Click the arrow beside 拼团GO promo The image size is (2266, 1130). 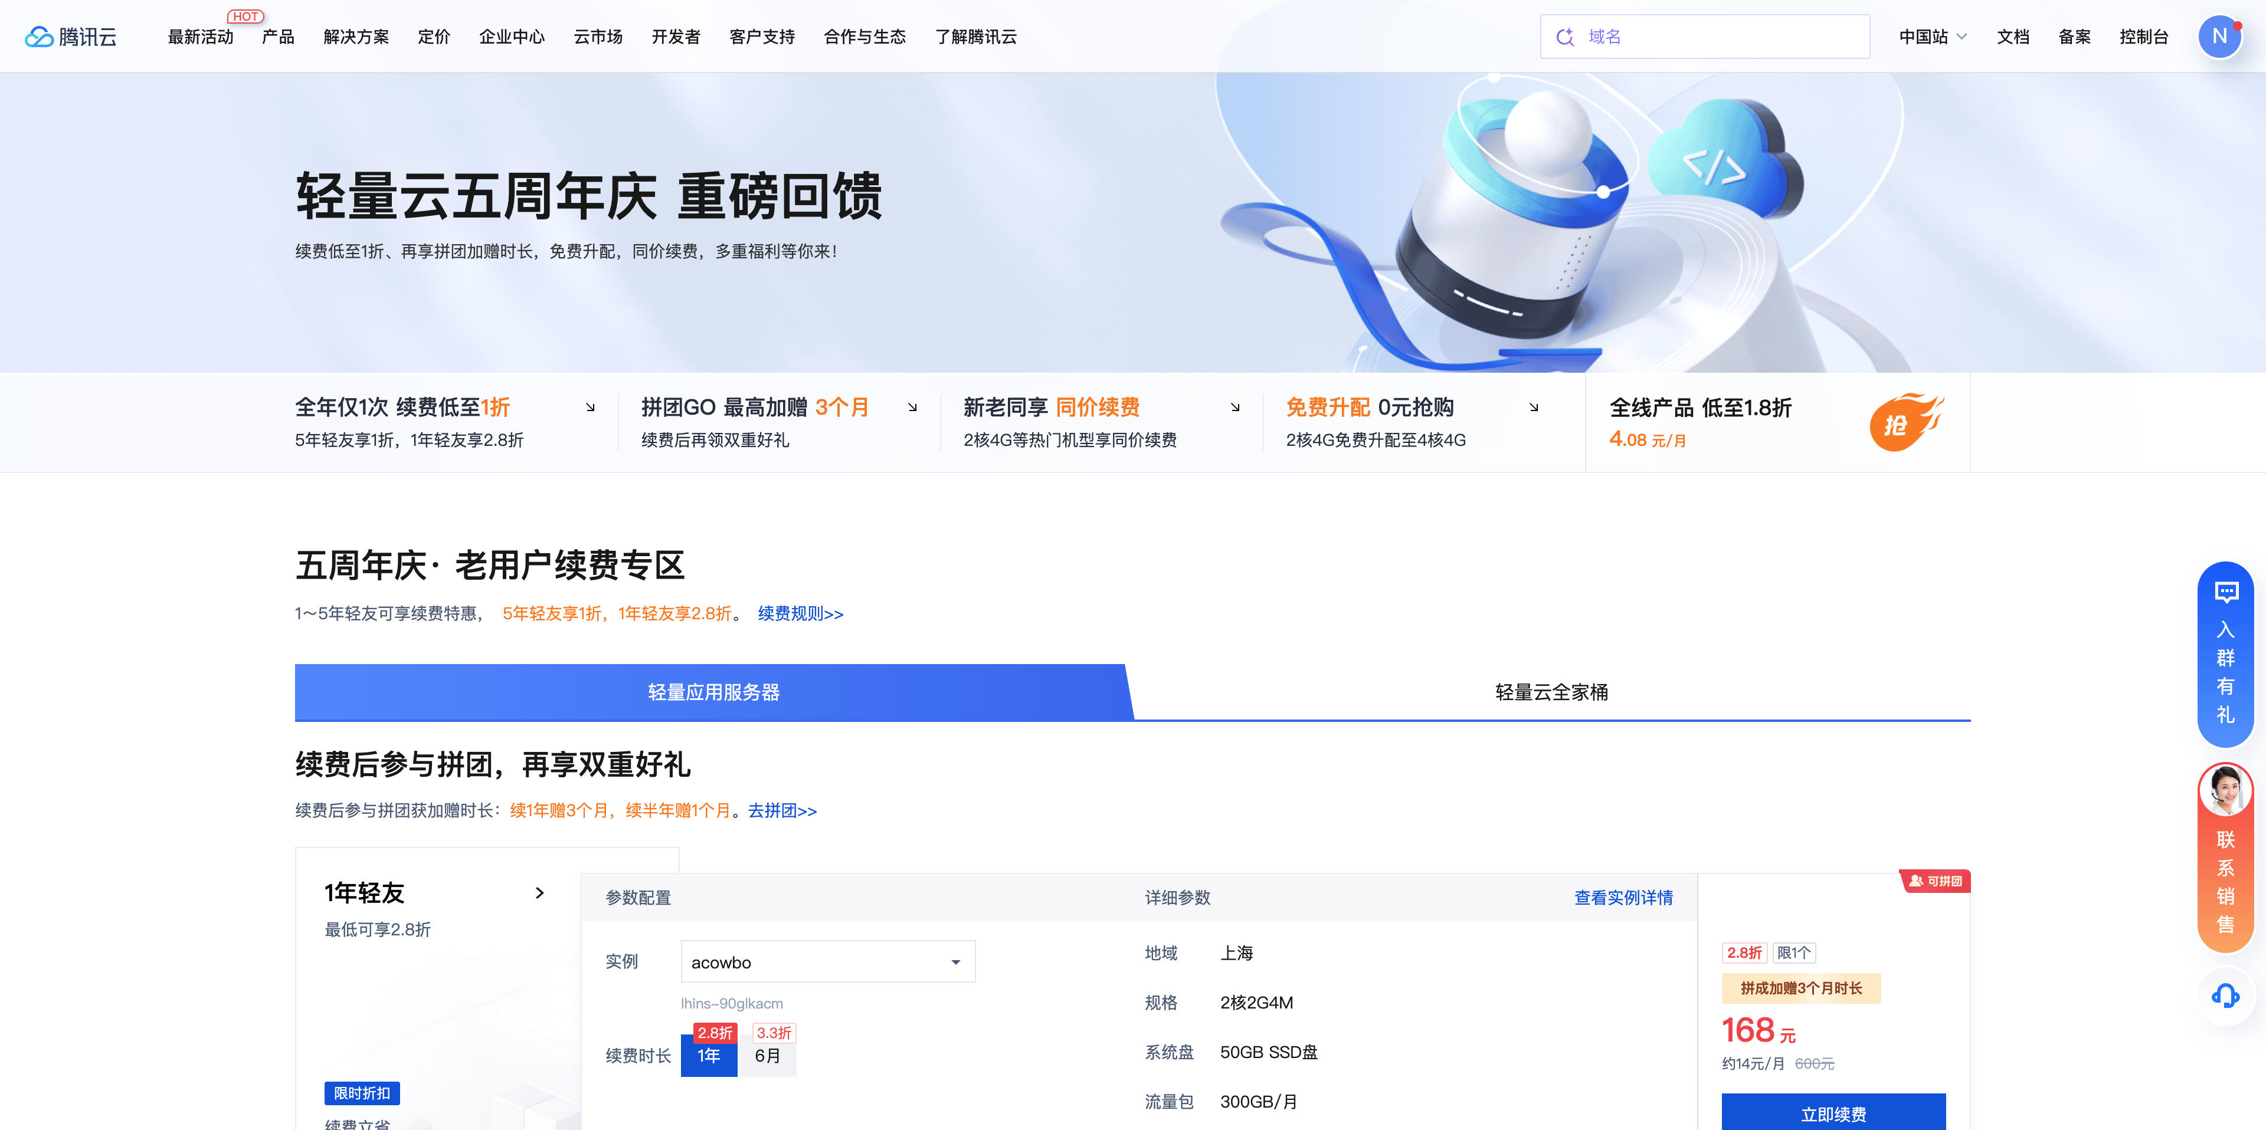(912, 407)
